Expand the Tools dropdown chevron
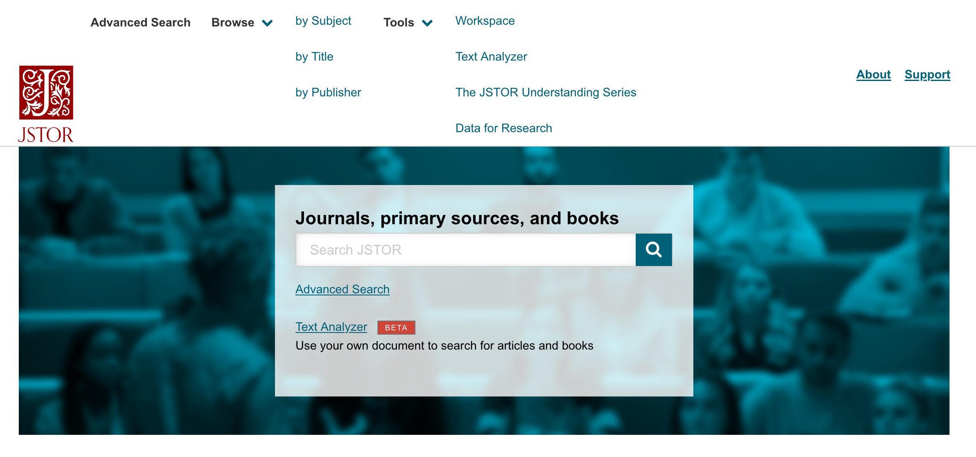 click(427, 23)
